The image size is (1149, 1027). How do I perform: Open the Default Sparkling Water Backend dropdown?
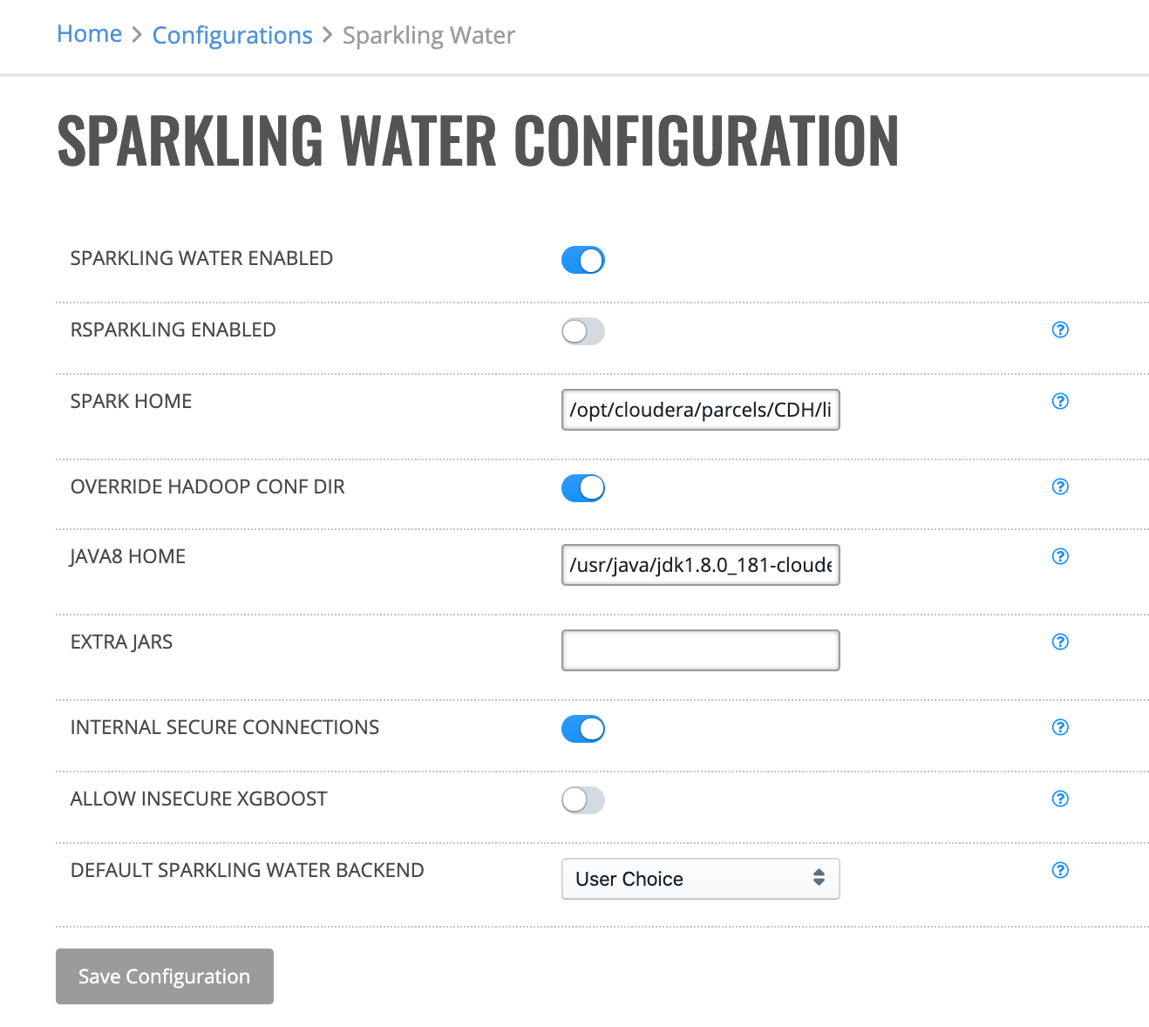[701, 879]
